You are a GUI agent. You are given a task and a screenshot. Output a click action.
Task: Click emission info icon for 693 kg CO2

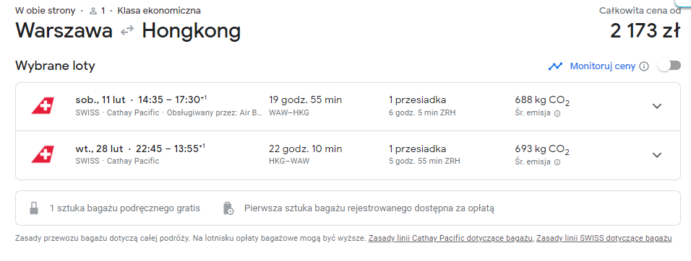[557, 162]
